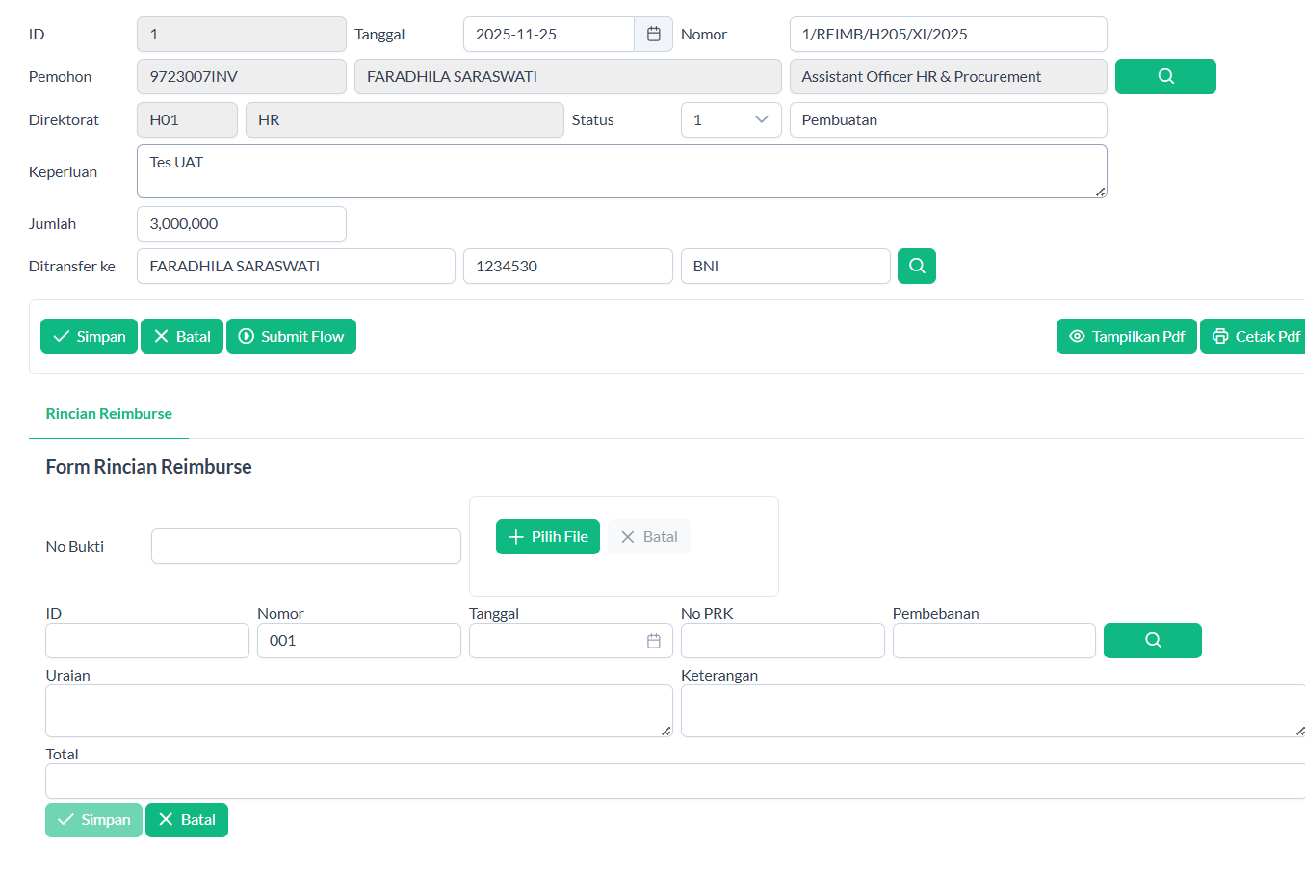Click the bank account search magnifier button
The width and height of the screenshot is (1305, 874).
916,267
